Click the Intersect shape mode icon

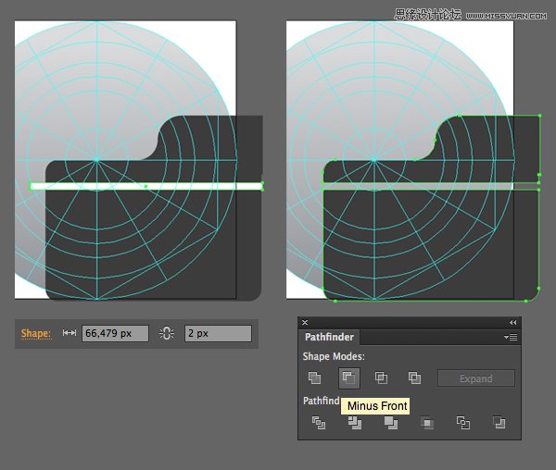(381, 378)
